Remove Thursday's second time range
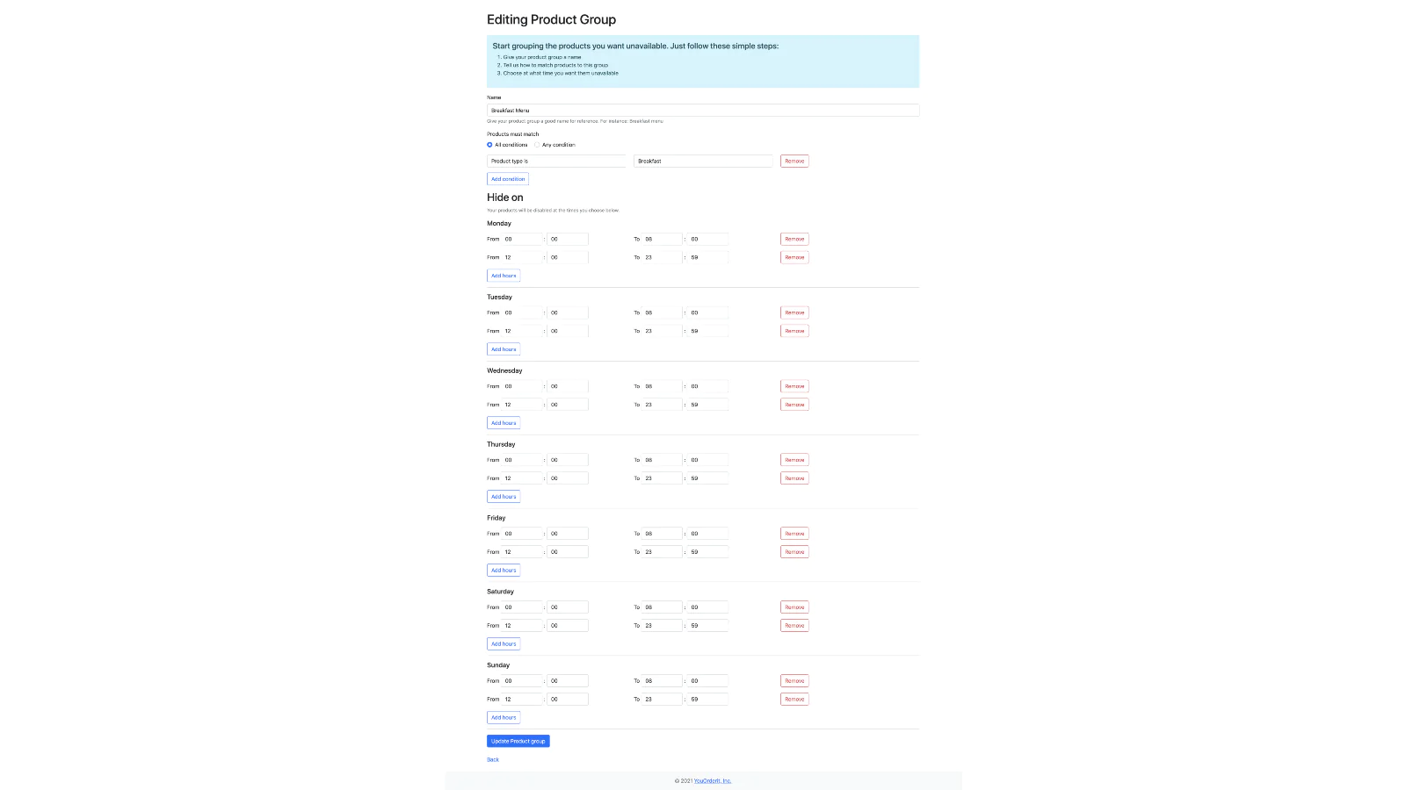Viewport: 1406px width, 790px height. (794, 478)
